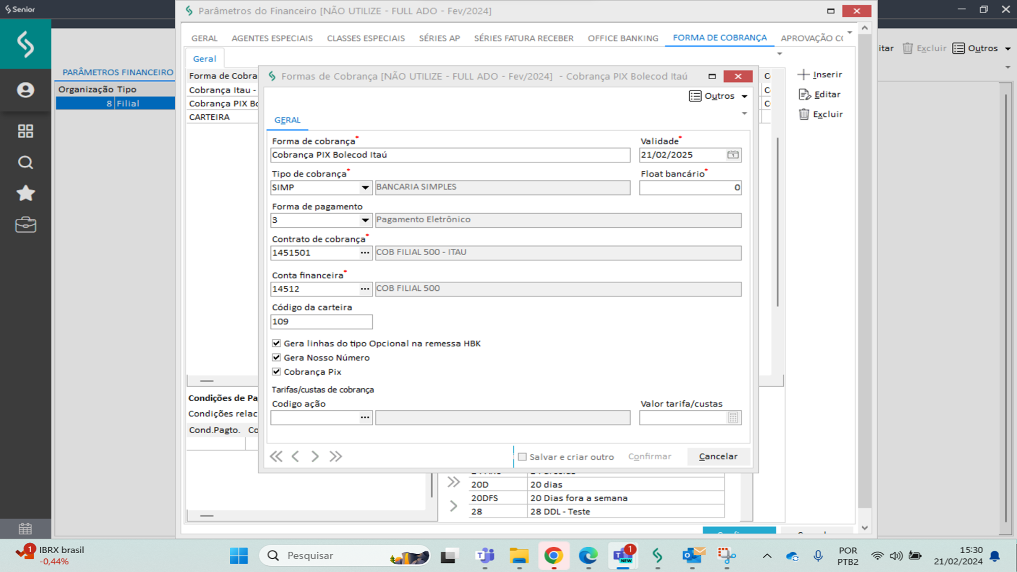
Task: Click Forma de cobrança text field
Action: point(450,155)
